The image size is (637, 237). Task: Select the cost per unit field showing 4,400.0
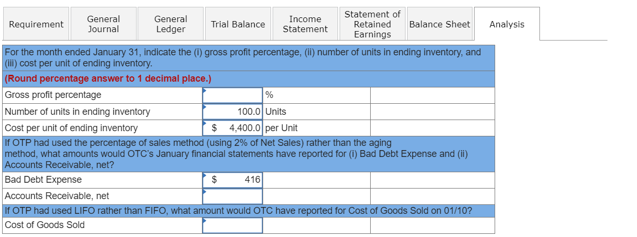tap(233, 128)
